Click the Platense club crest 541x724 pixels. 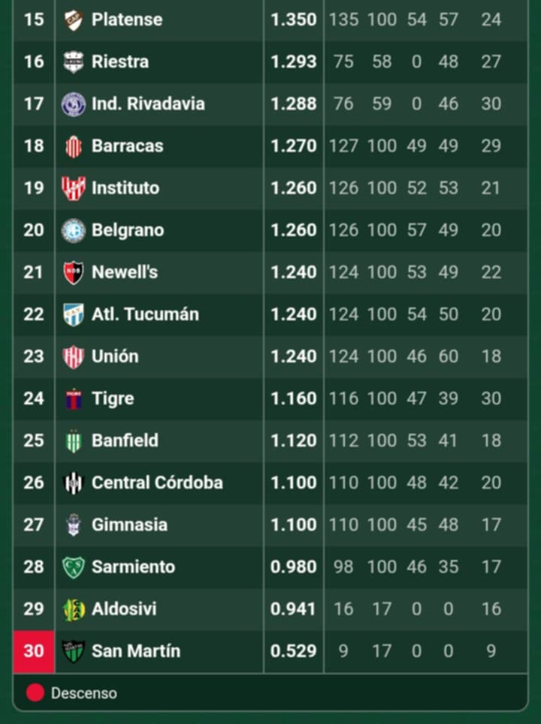point(73,20)
